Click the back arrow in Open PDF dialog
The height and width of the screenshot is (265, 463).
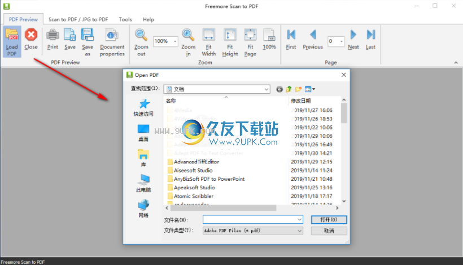(279, 89)
